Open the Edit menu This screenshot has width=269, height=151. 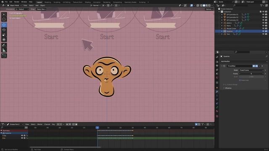(11, 2)
